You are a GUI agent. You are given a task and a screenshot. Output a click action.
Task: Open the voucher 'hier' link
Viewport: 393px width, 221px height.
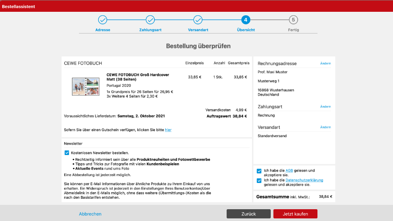pyautogui.click(x=168, y=130)
